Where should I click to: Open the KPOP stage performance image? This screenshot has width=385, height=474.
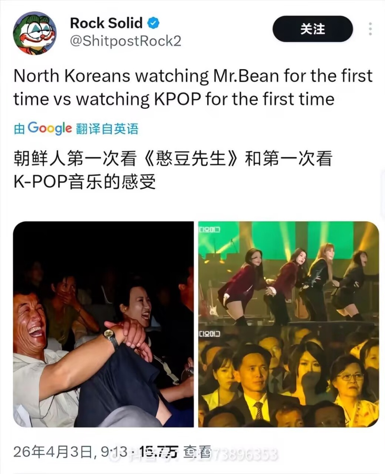click(288, 273)
